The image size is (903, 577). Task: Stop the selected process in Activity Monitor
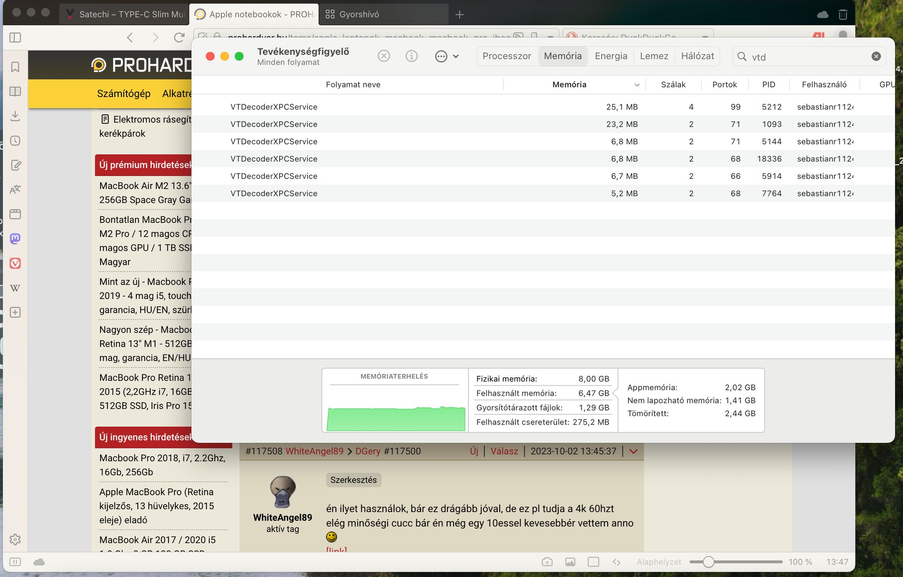pos(384,56)
